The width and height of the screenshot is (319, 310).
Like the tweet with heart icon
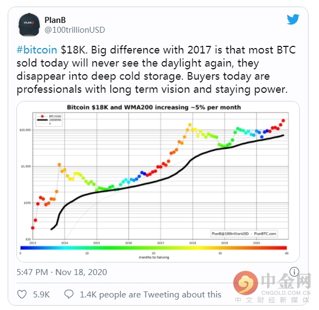(x=22, y=294)
